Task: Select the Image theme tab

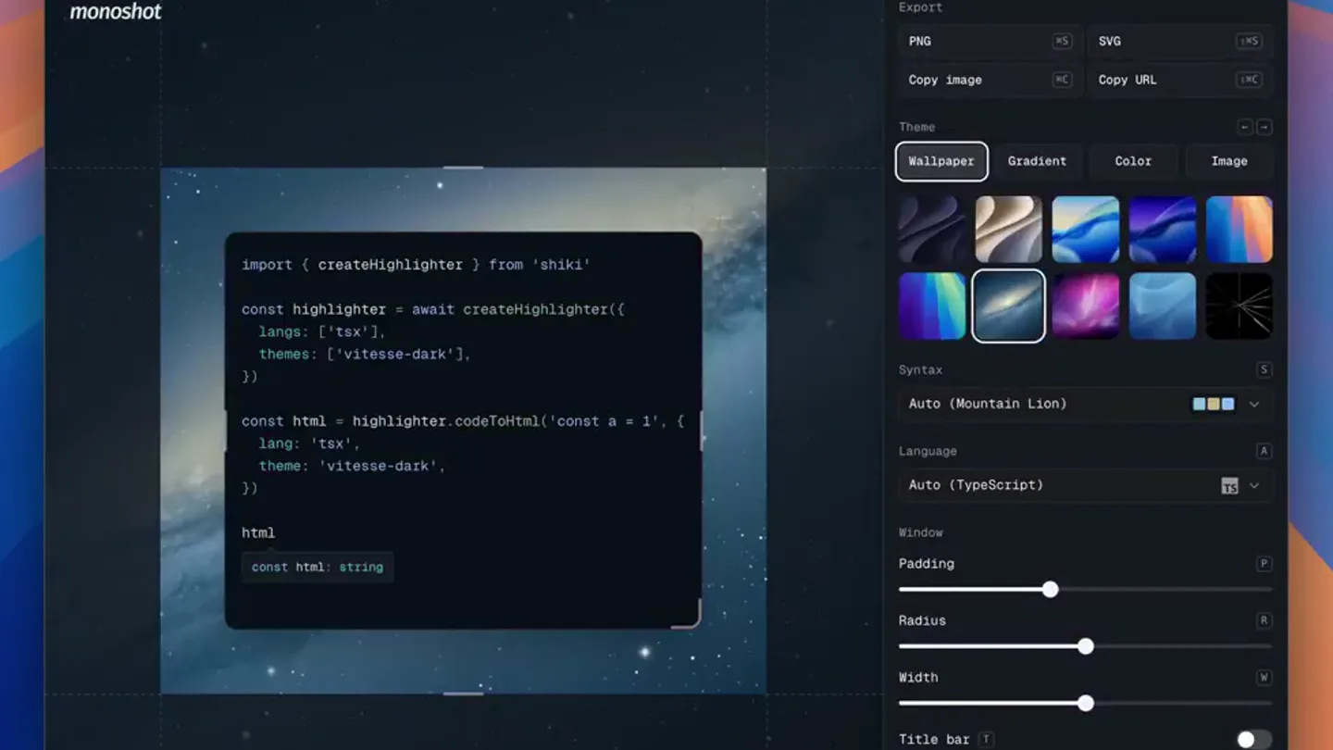Action: tap(1229, 161)
